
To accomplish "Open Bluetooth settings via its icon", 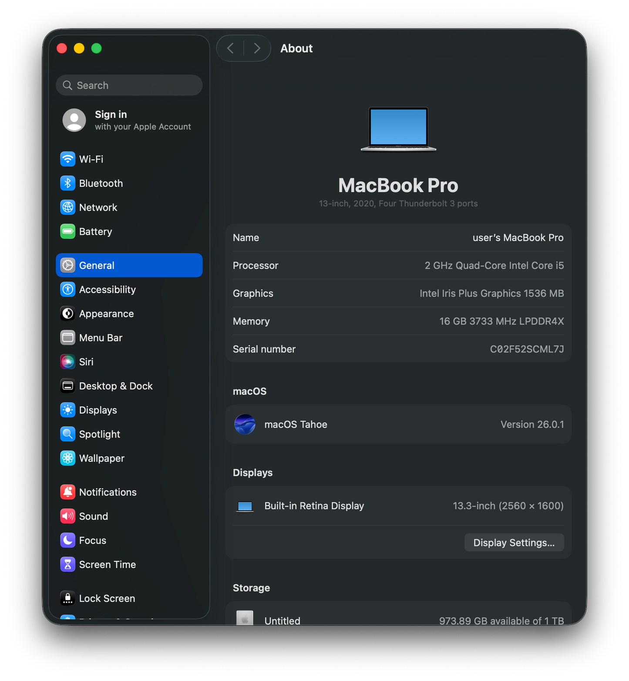I will (67, 183).
